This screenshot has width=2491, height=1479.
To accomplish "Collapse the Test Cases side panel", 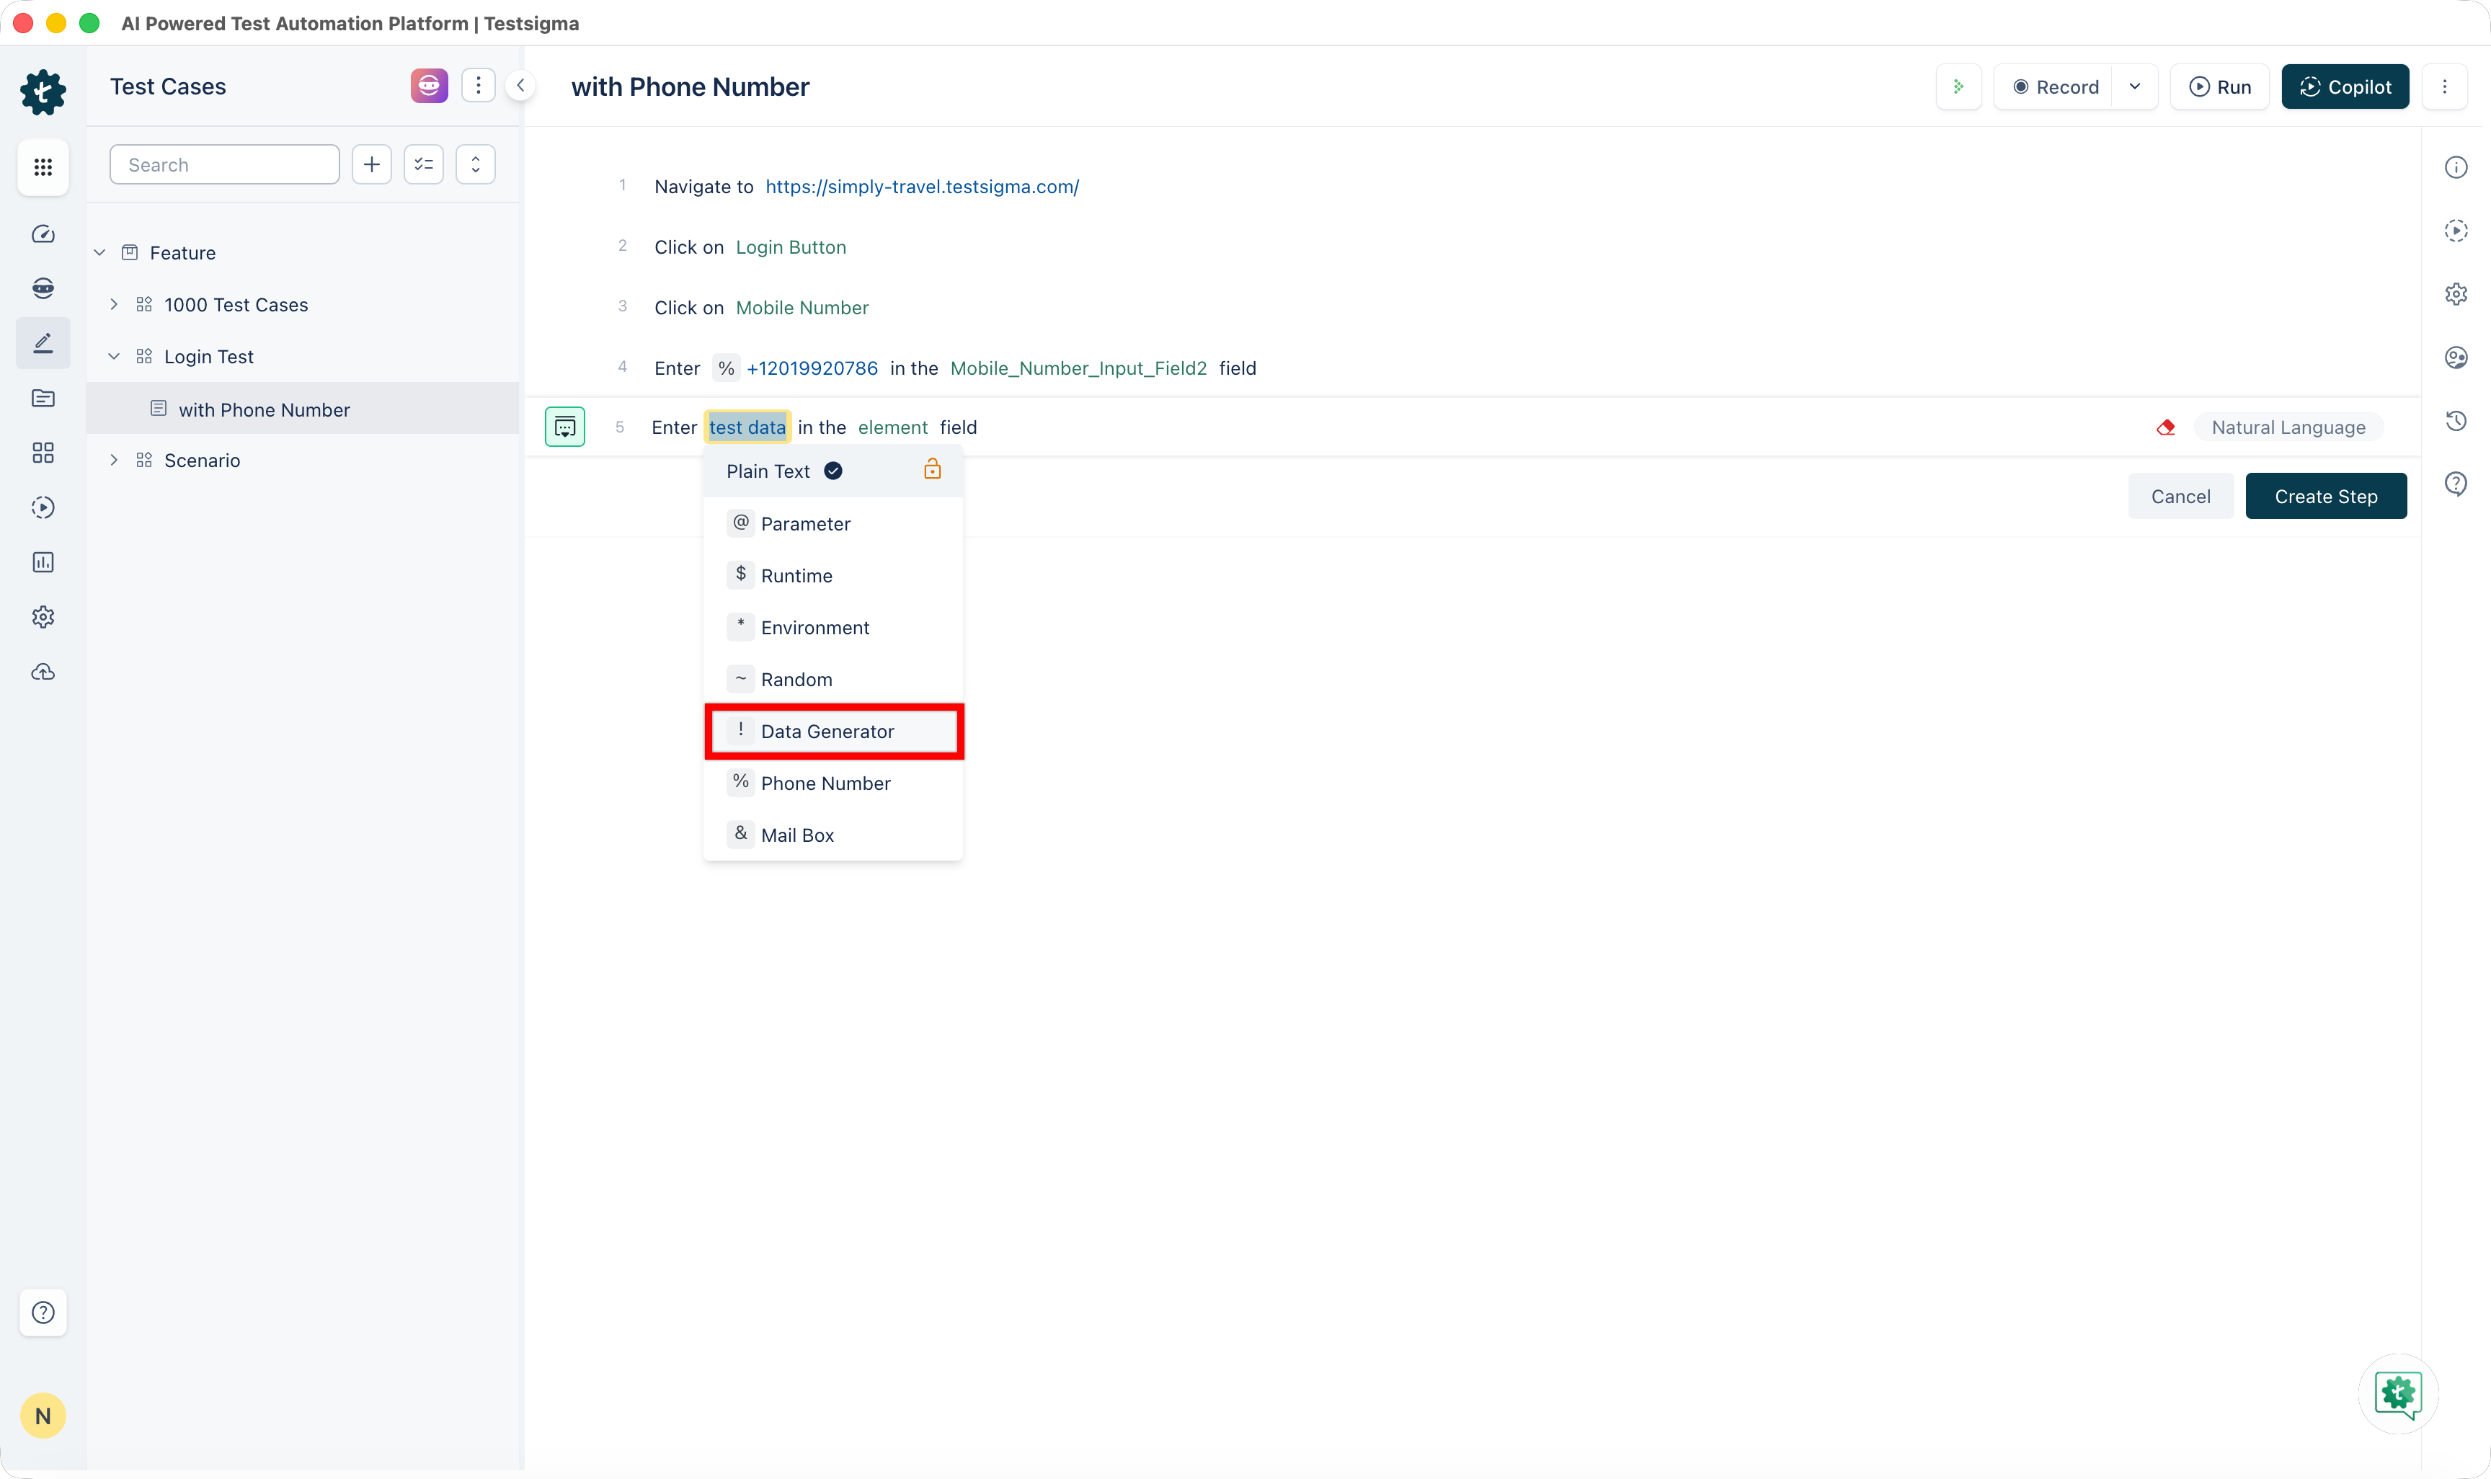I will click(x=520, y=86).
